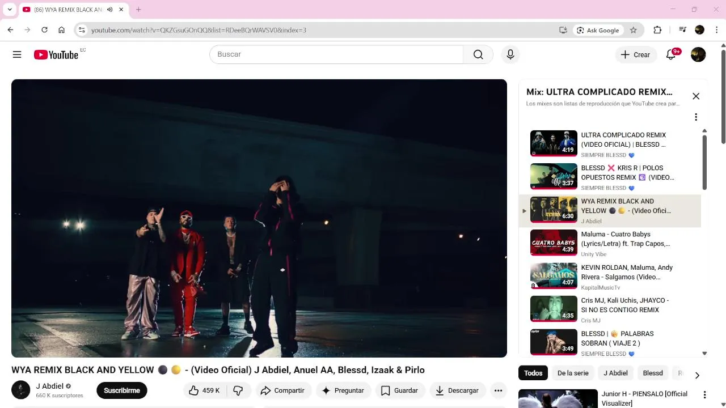Screen dimensions: 726x408
Task: Play KEVIN ROLDAN Salgamos thumbnail
Action: (x=554, y=276)
